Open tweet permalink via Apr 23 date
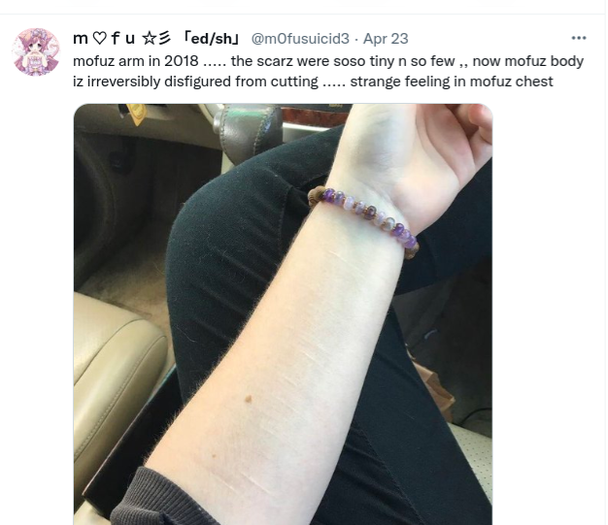This screenshot has width=608, height=525. pyautogui.click(x=386, y=39)
